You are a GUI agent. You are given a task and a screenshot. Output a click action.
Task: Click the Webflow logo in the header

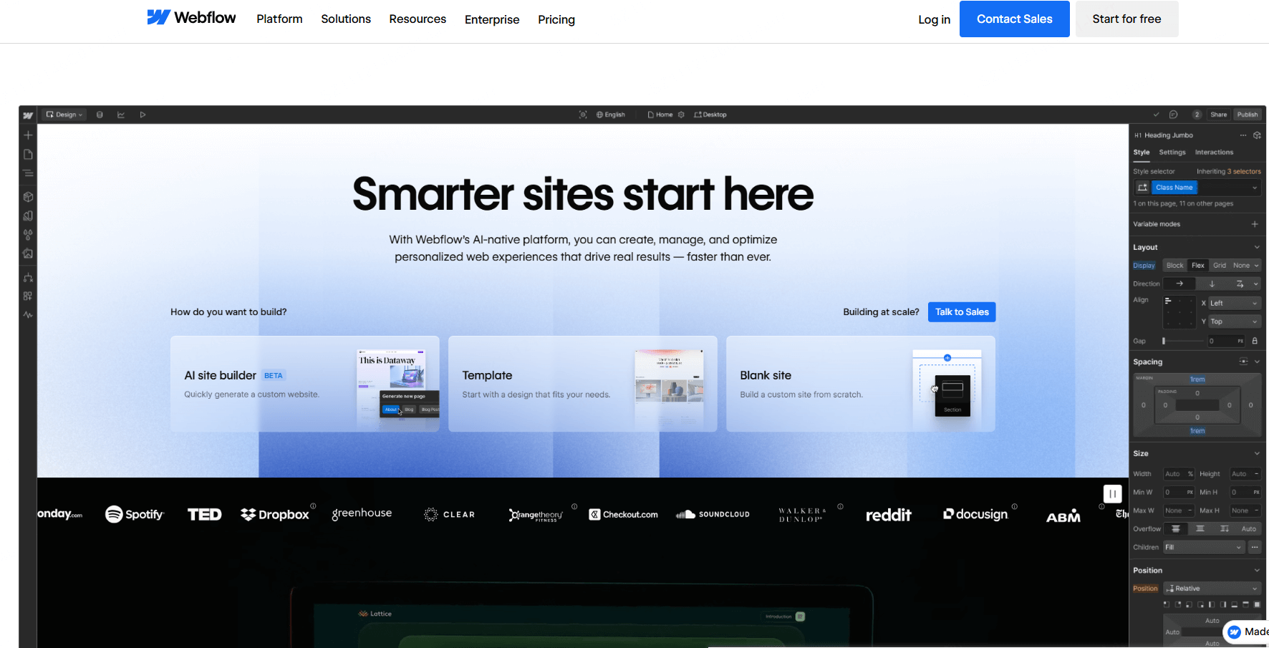[191, 18]
